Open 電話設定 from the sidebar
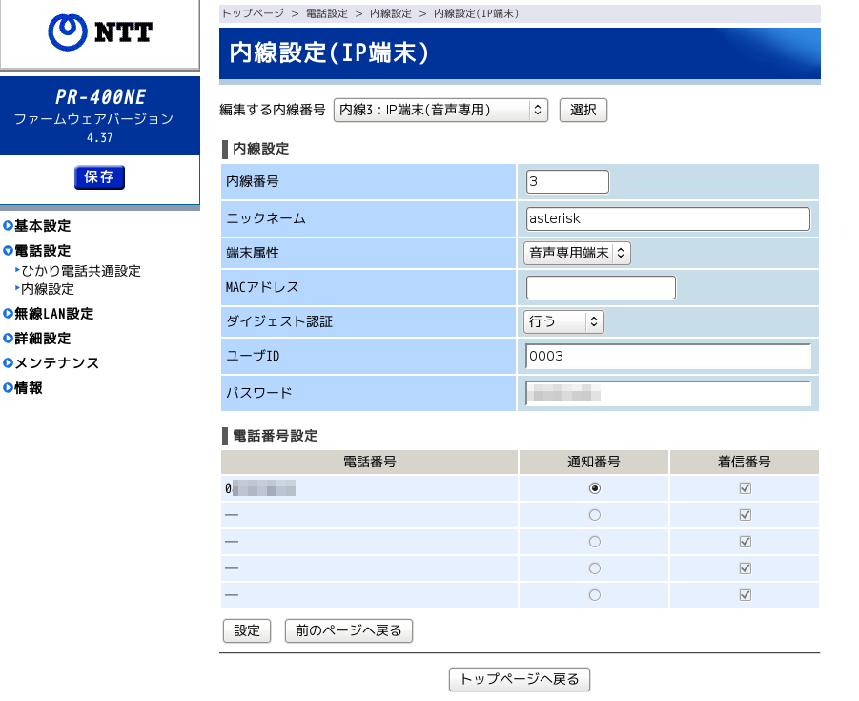This screenshot has height=701, width=859. point(40,251)
